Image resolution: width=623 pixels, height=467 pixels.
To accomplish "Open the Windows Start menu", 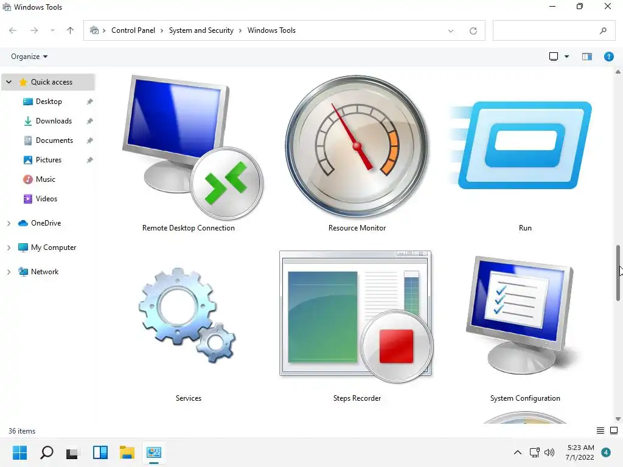I will pos(19,452).
